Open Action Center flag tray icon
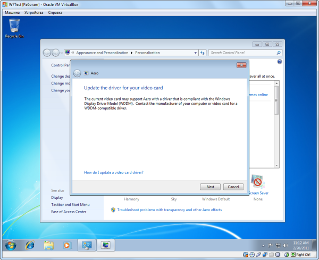 point(271,245)
